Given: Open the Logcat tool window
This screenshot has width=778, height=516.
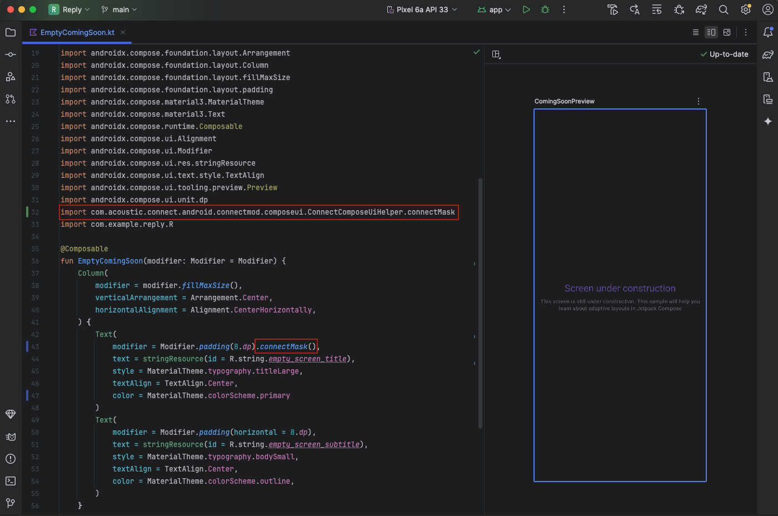Looking at the screenshot, I should click(11, 436).
